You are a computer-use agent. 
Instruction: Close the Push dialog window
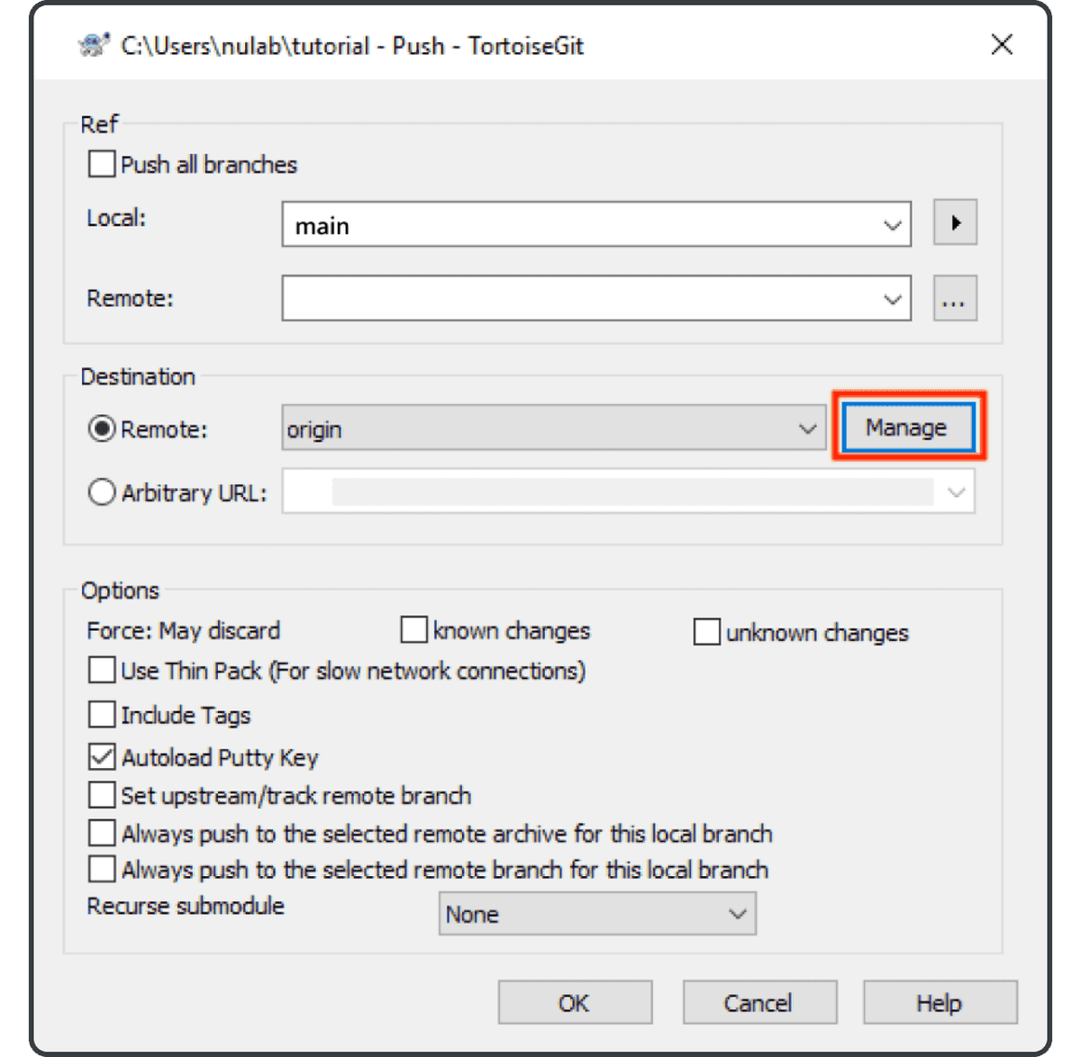pos(1002,45)
